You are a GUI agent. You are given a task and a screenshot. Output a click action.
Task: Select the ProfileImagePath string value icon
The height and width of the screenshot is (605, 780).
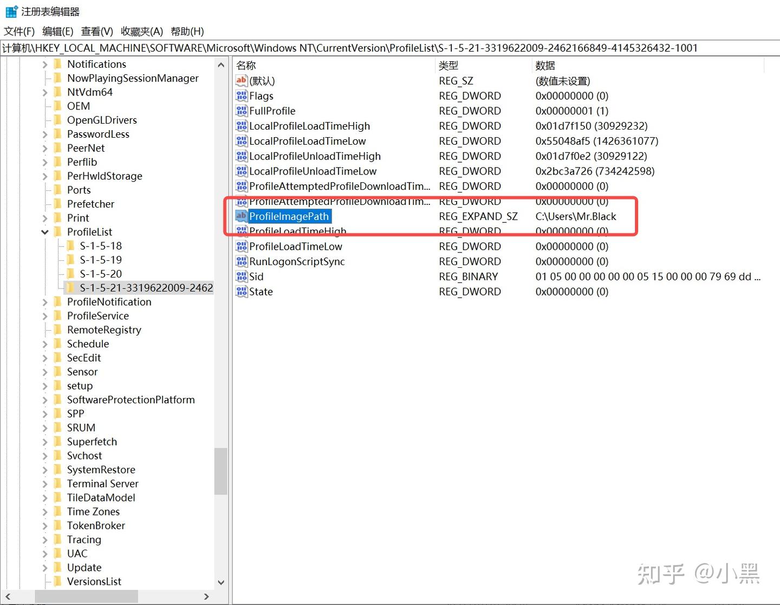(242, 216)
